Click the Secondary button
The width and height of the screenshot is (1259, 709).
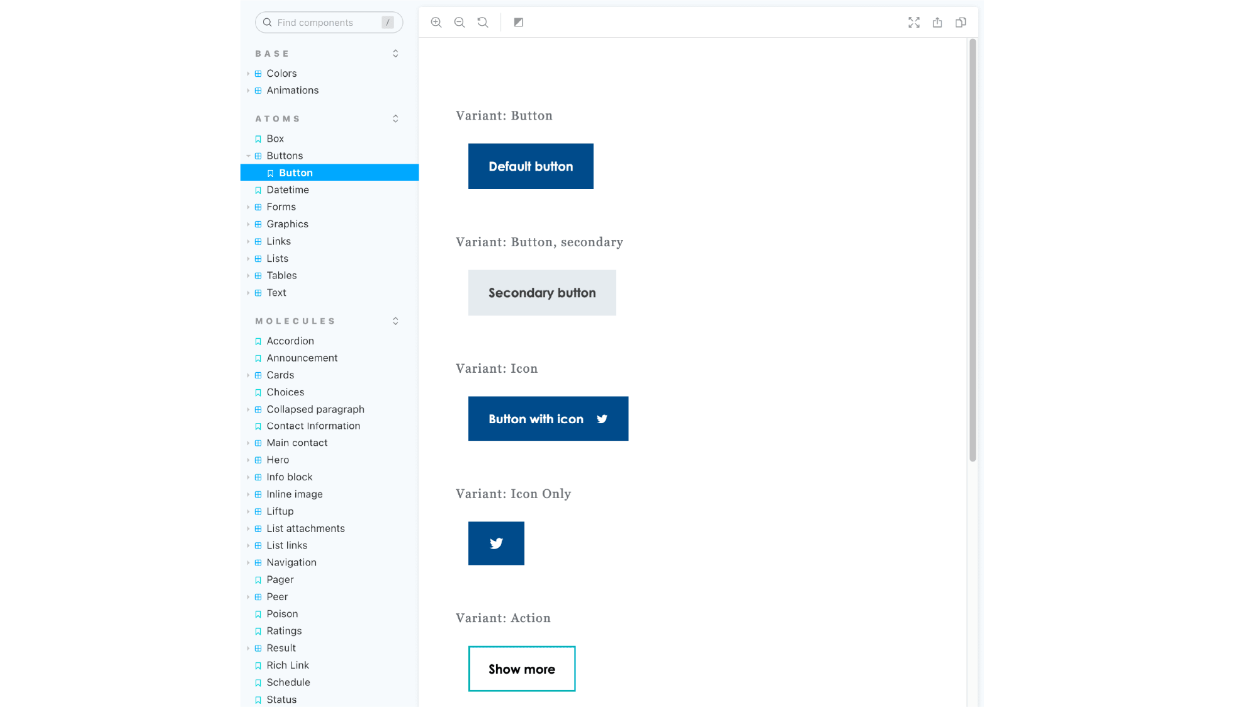coord(542,293)
